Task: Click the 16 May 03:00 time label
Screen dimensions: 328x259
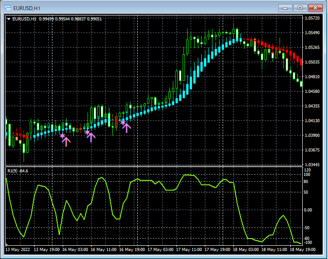Action: click(x=75, y=249)
